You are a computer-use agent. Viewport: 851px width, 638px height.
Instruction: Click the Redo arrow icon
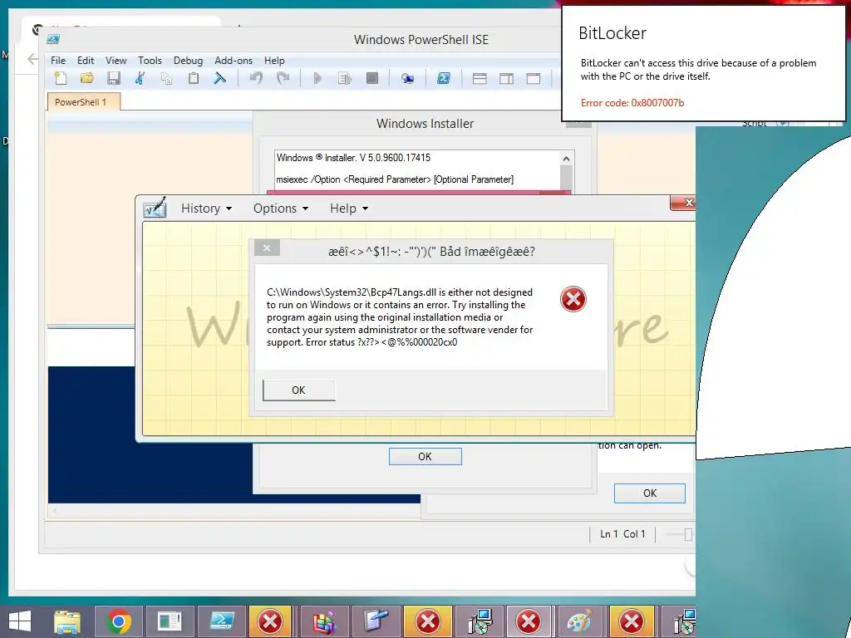[283, 79]
